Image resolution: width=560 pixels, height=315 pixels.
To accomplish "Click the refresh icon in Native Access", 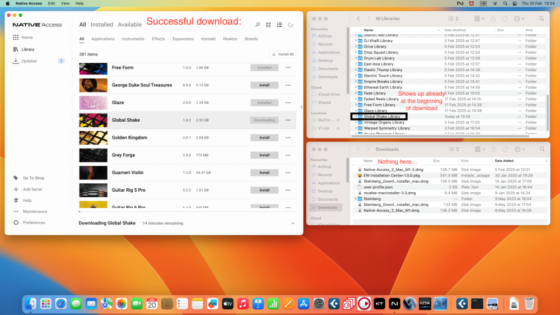I will click(x=291, y=25).
